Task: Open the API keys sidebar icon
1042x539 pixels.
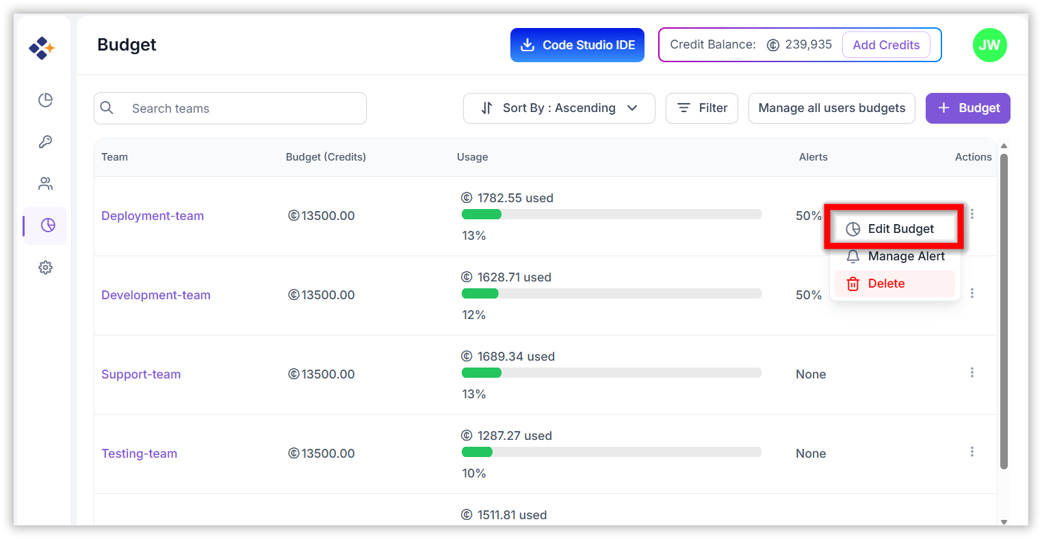Action: click(x=45, y=142)
